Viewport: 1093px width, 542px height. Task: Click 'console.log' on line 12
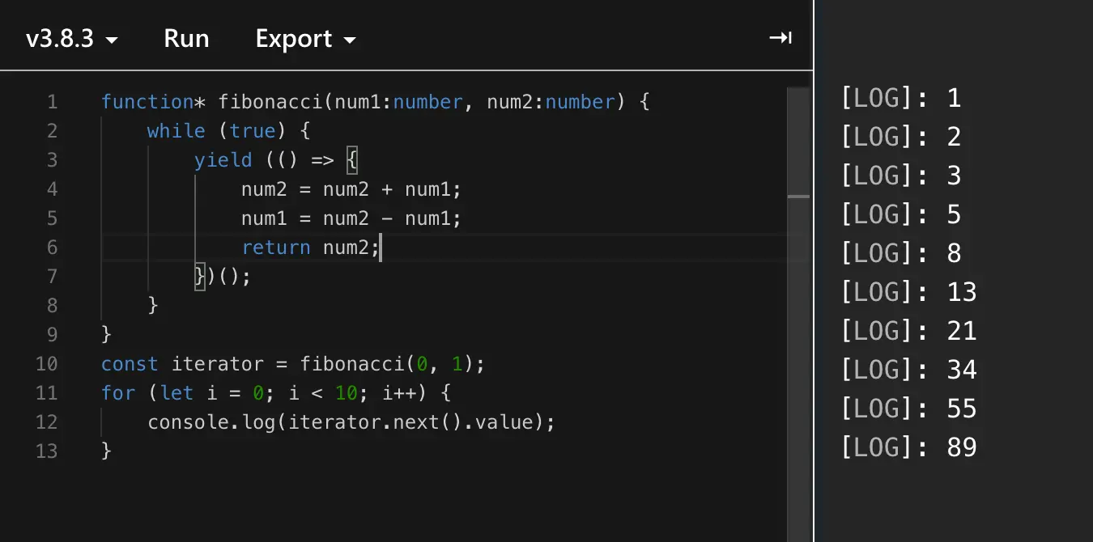coord(211,422)
